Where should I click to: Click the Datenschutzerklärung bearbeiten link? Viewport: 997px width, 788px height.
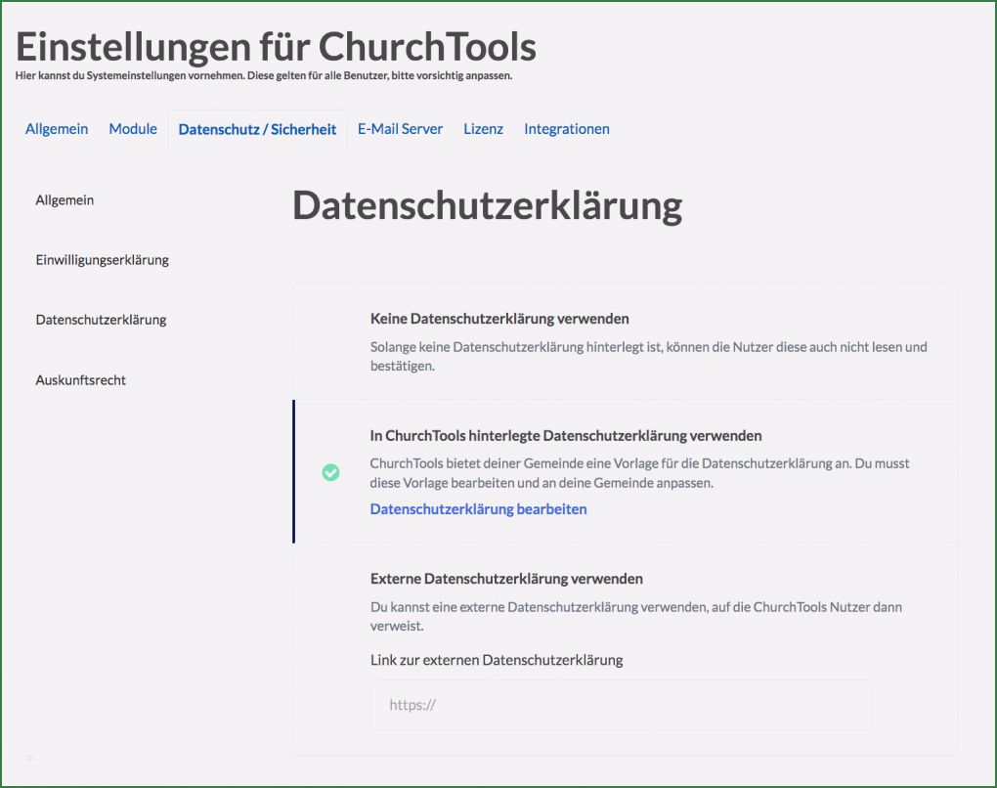[x=477, y=508]
